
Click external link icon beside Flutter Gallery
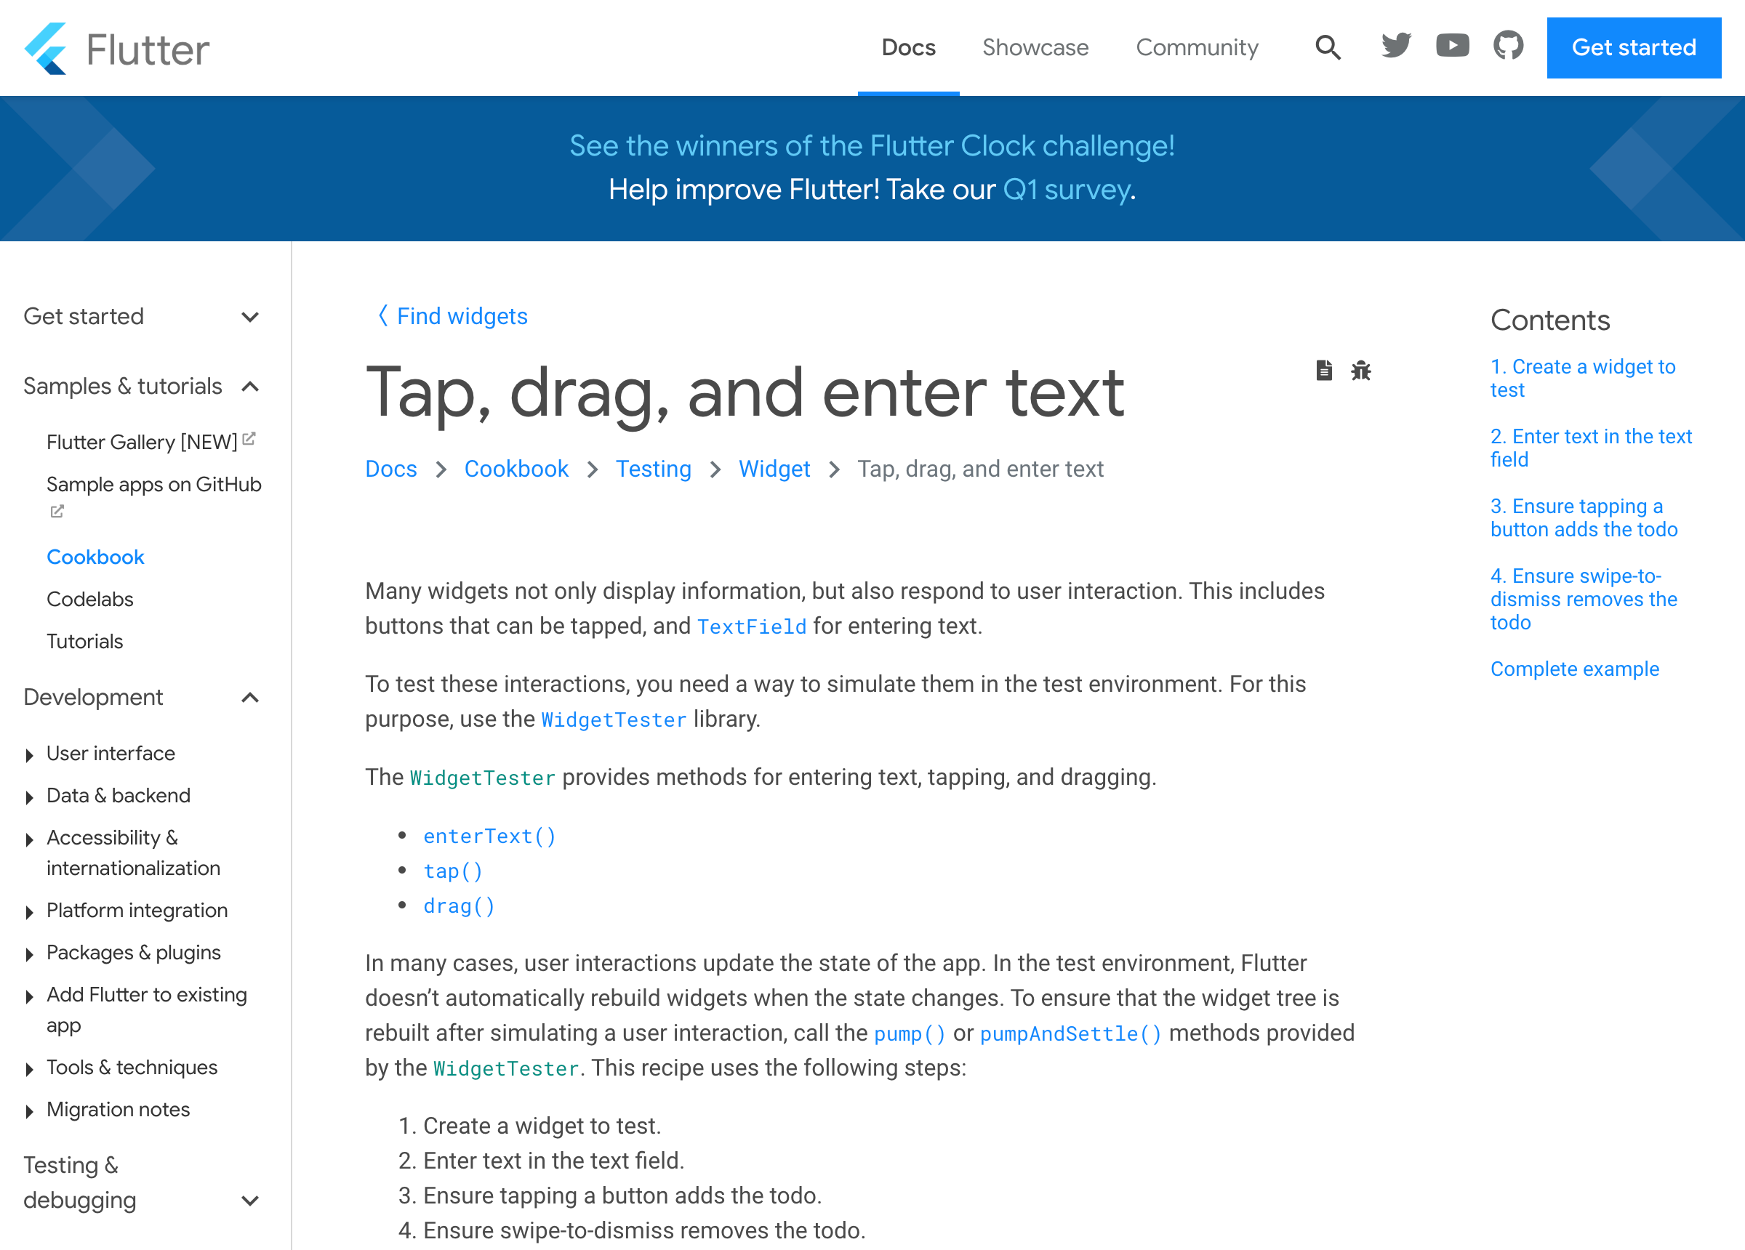point(249,439)
